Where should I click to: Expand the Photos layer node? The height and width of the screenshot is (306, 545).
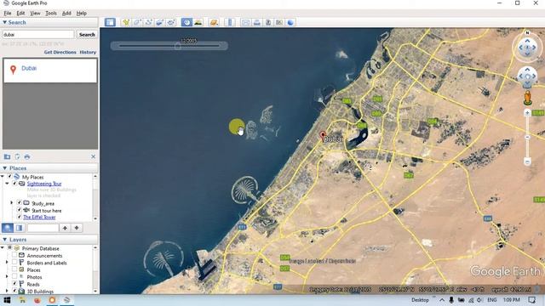tap(7, 277)
